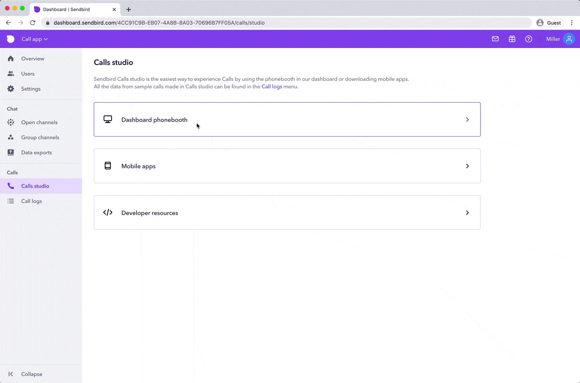Viewport: 580px width, 383px height.
Task: Click the Developer resources code icon
Action: (x=108, y=212)
